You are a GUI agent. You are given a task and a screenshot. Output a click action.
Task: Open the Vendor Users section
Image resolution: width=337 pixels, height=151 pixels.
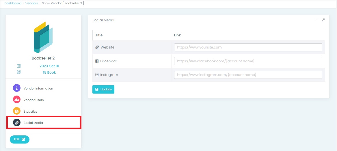[x=33, y=100]
